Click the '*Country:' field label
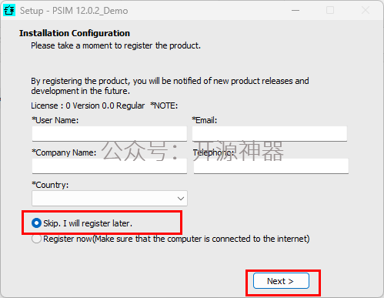The image size is (384, 298). click(x=50, y=185)
